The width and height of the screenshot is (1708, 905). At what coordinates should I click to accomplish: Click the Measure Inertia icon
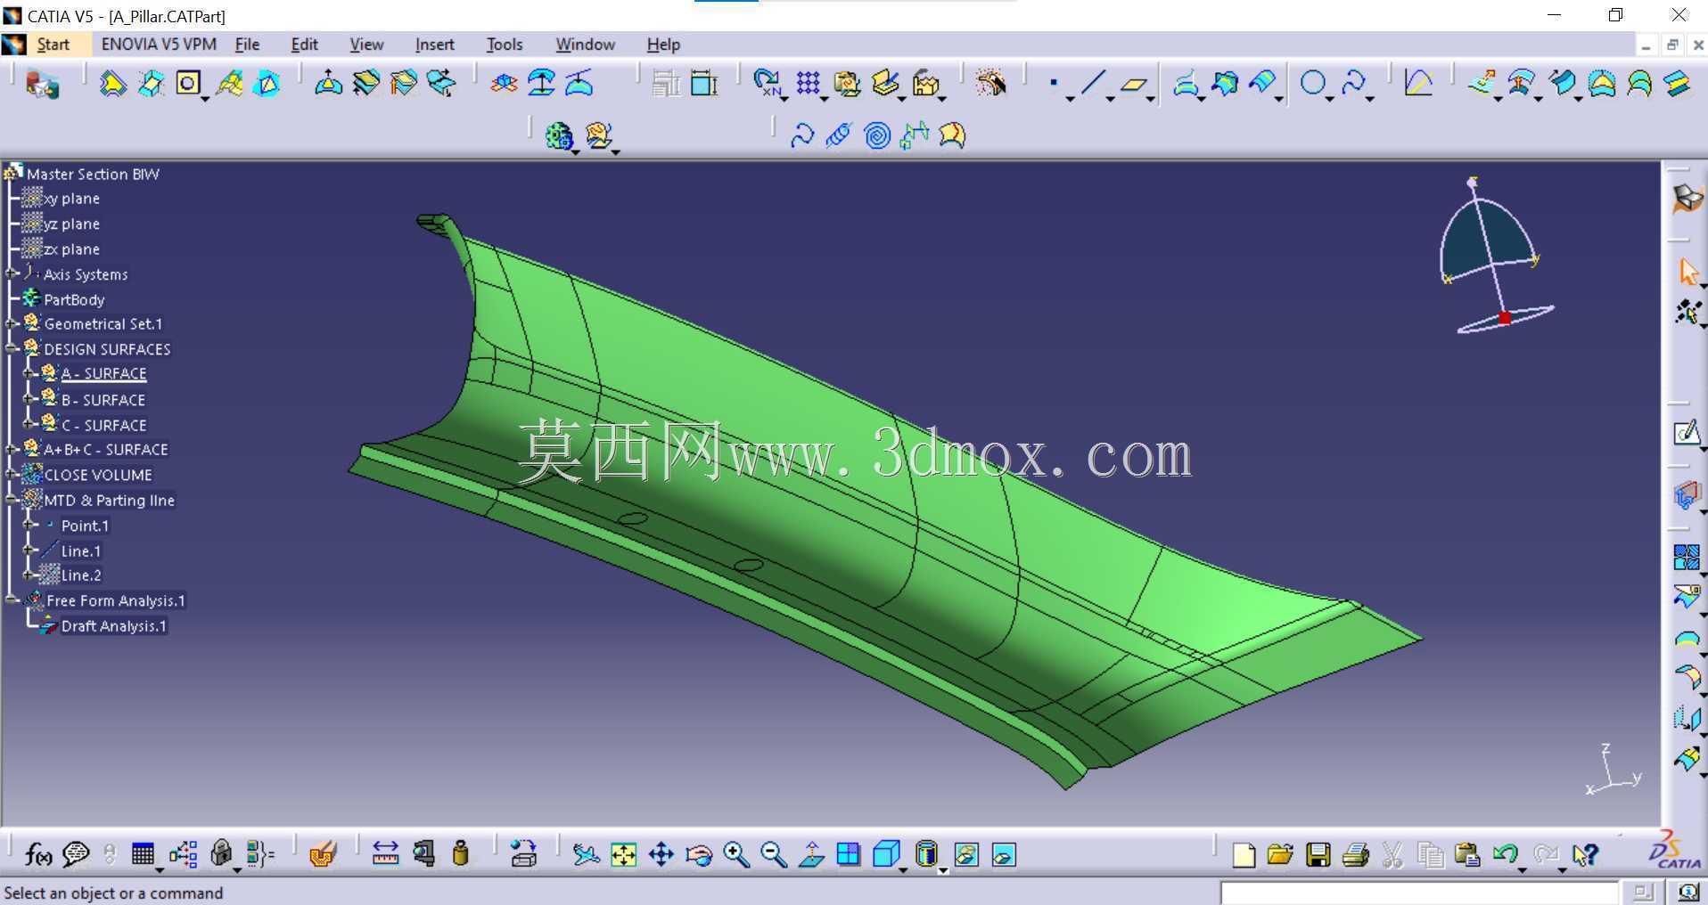(x=461, y=854)
